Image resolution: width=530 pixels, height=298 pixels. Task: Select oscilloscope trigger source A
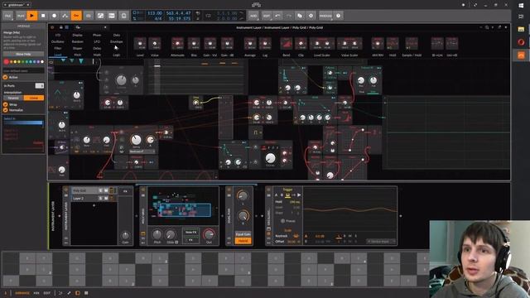(x=276, y=195)
